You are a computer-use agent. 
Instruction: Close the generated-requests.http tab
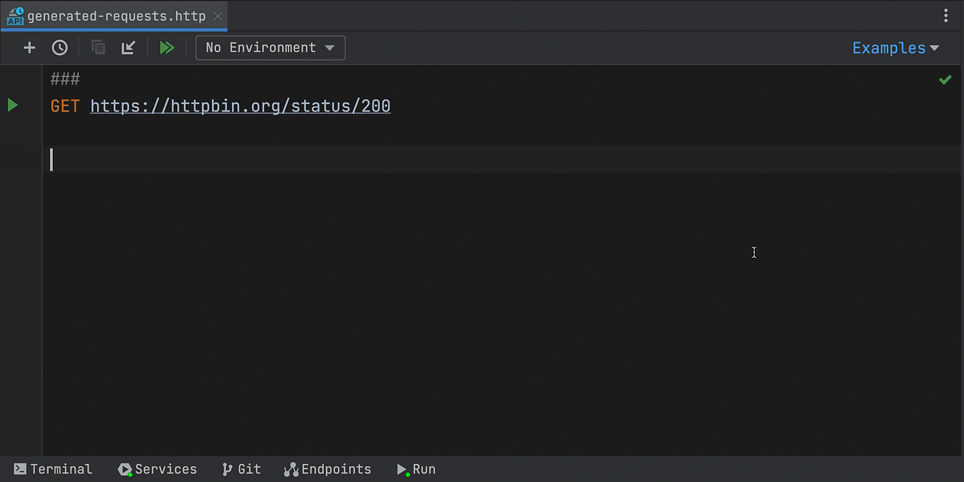point(218,16)
